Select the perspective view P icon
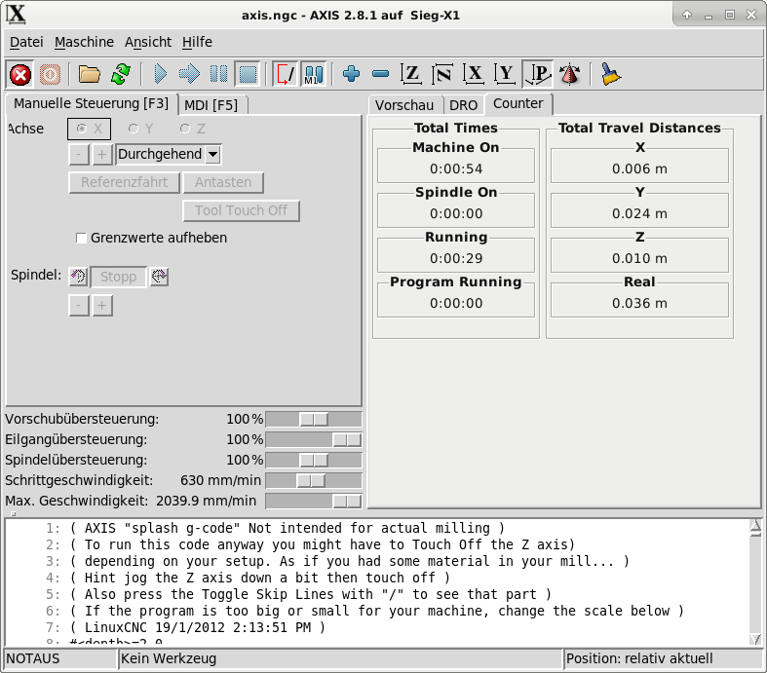This screenshot has width=767, height=673. (537, 74)
